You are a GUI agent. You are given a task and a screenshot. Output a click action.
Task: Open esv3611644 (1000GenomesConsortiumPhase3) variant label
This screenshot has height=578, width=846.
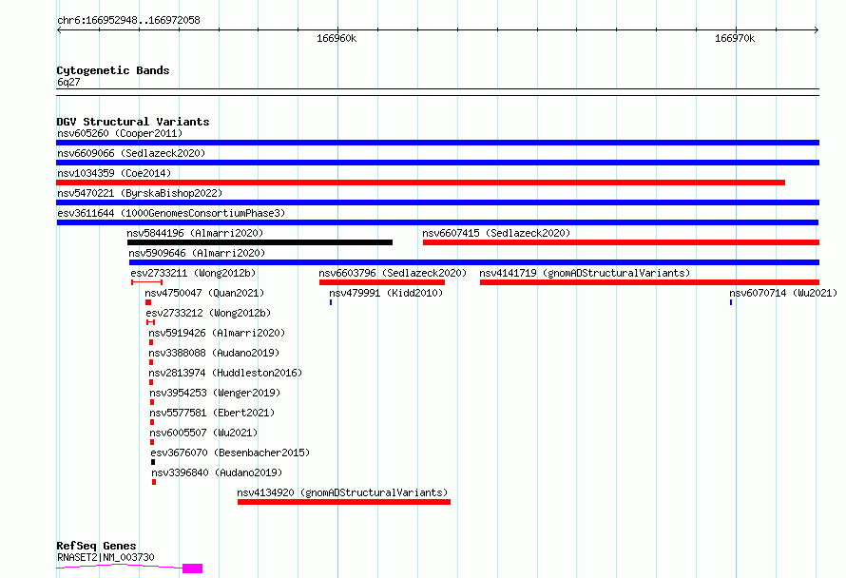click(x=171, y=213)
